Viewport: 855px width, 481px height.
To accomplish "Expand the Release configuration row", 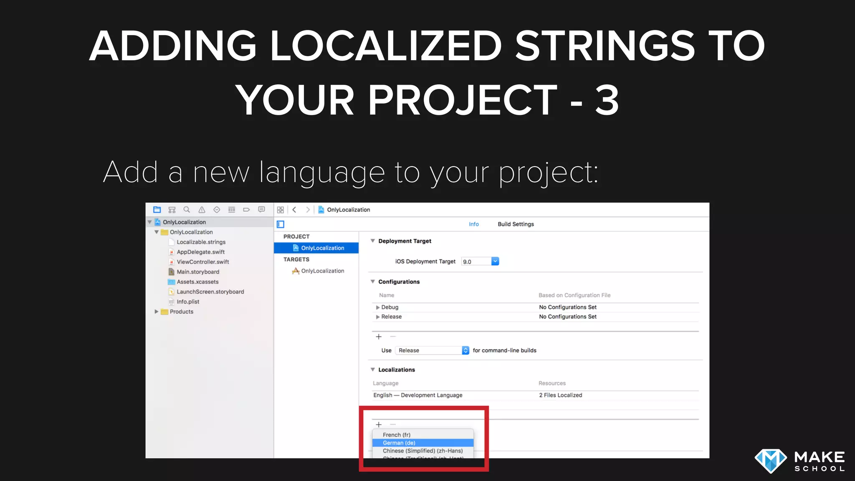I will (x=378, y=317).
